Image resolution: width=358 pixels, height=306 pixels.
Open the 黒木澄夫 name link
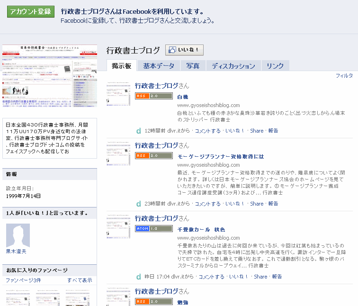(x=16, y=251)
